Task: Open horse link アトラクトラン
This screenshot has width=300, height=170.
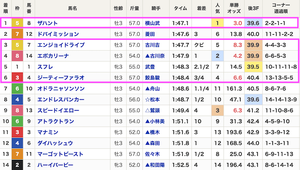Action: tap(56, 121)
